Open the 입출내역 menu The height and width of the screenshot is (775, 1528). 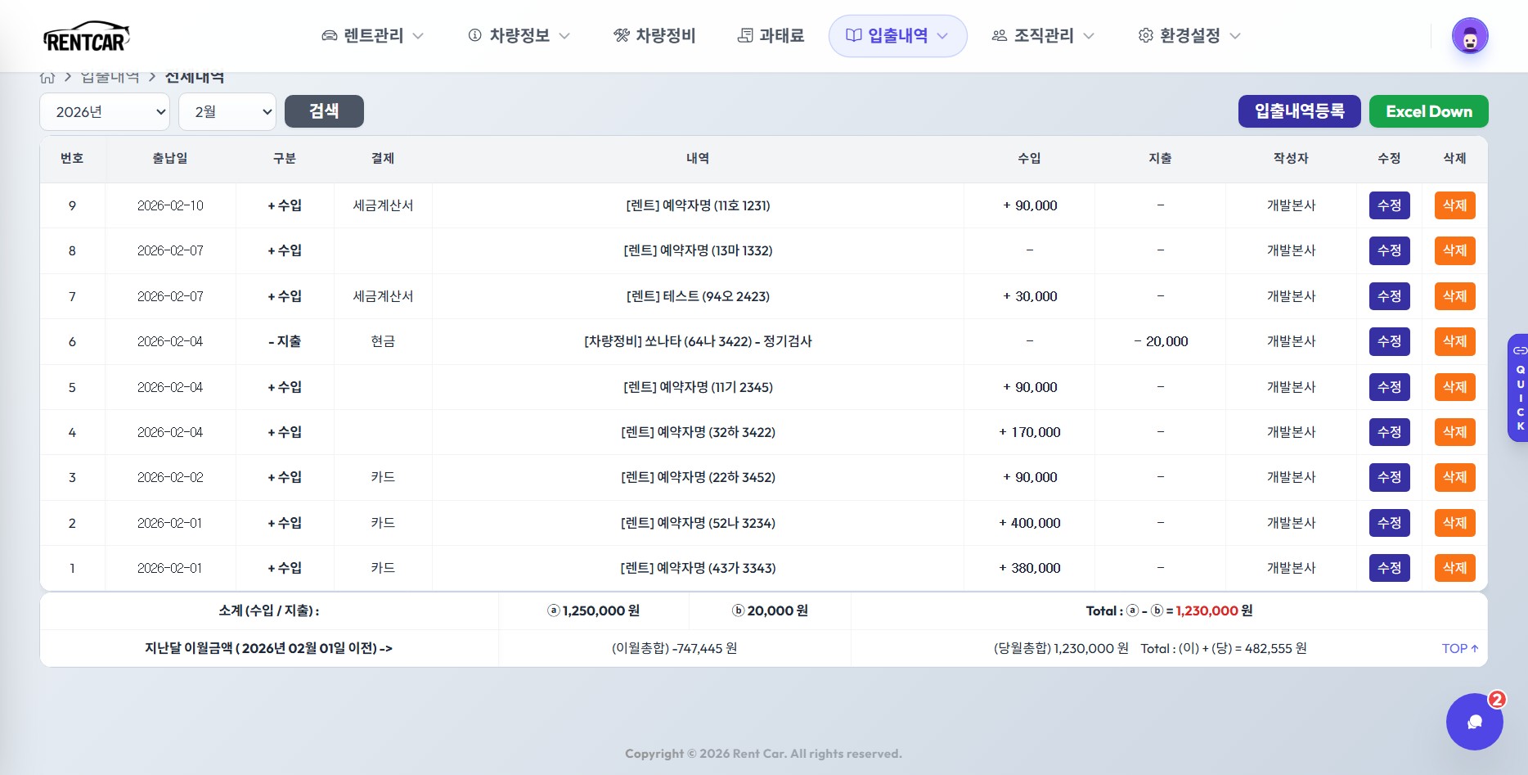pyautogui.click(x=897, y=36)
